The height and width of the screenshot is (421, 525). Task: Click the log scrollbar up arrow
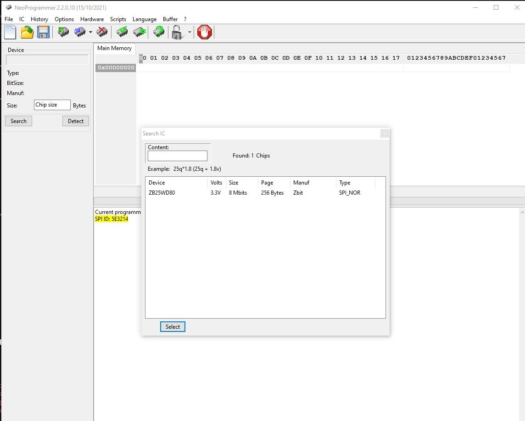[x=522, y=212]
